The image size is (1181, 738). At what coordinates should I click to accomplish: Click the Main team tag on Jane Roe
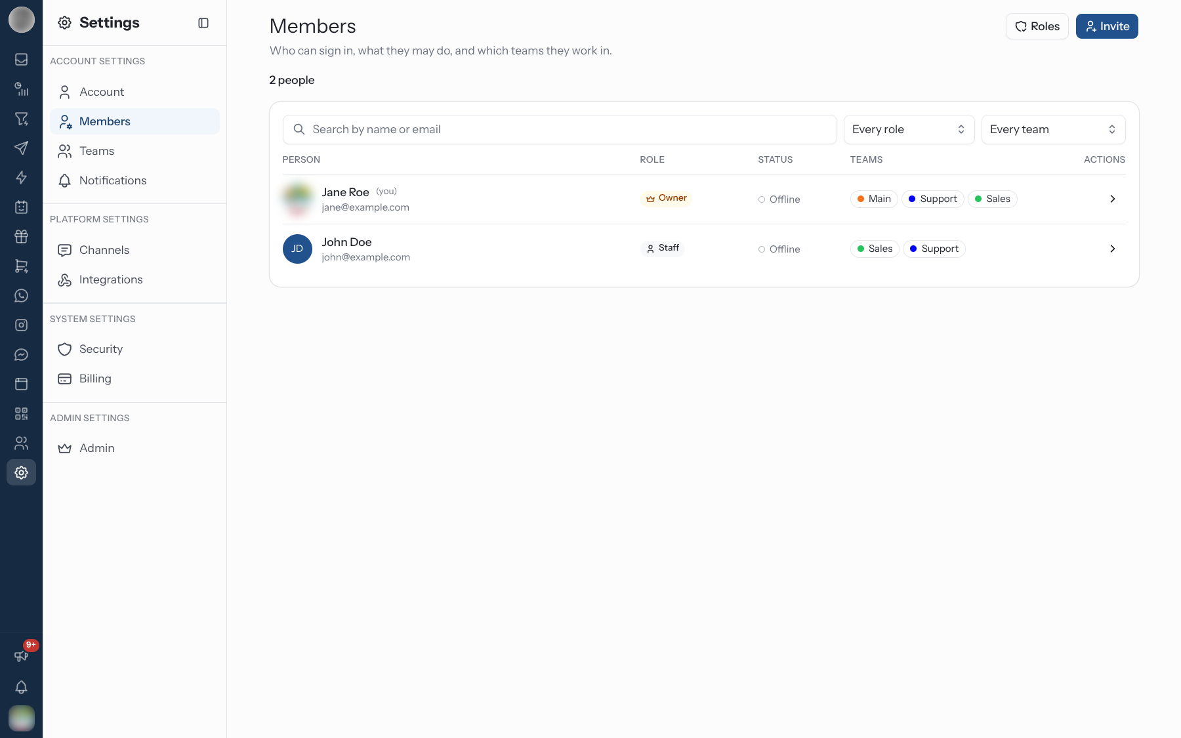pos(874,199)
